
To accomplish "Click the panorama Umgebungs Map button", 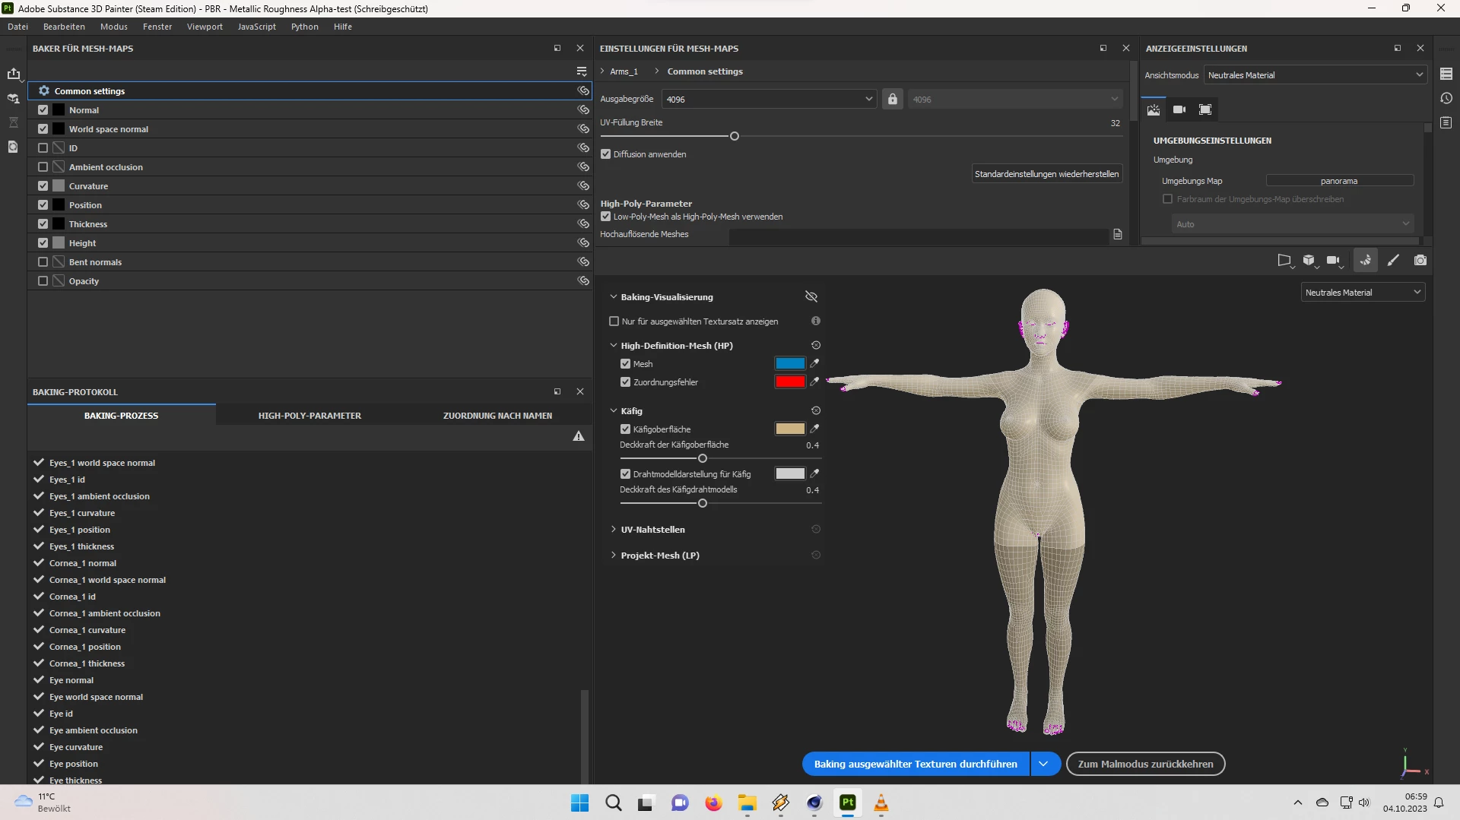I will coord(1339,181).
